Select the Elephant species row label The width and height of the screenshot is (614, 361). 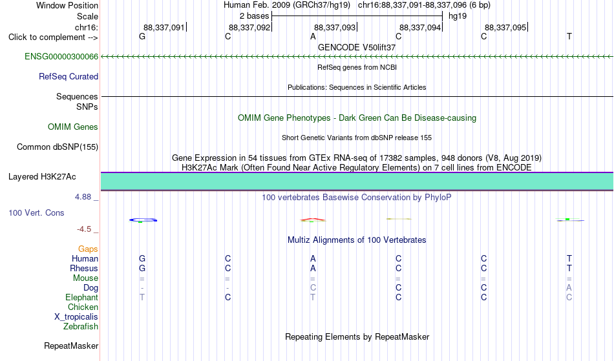(81, 298)
